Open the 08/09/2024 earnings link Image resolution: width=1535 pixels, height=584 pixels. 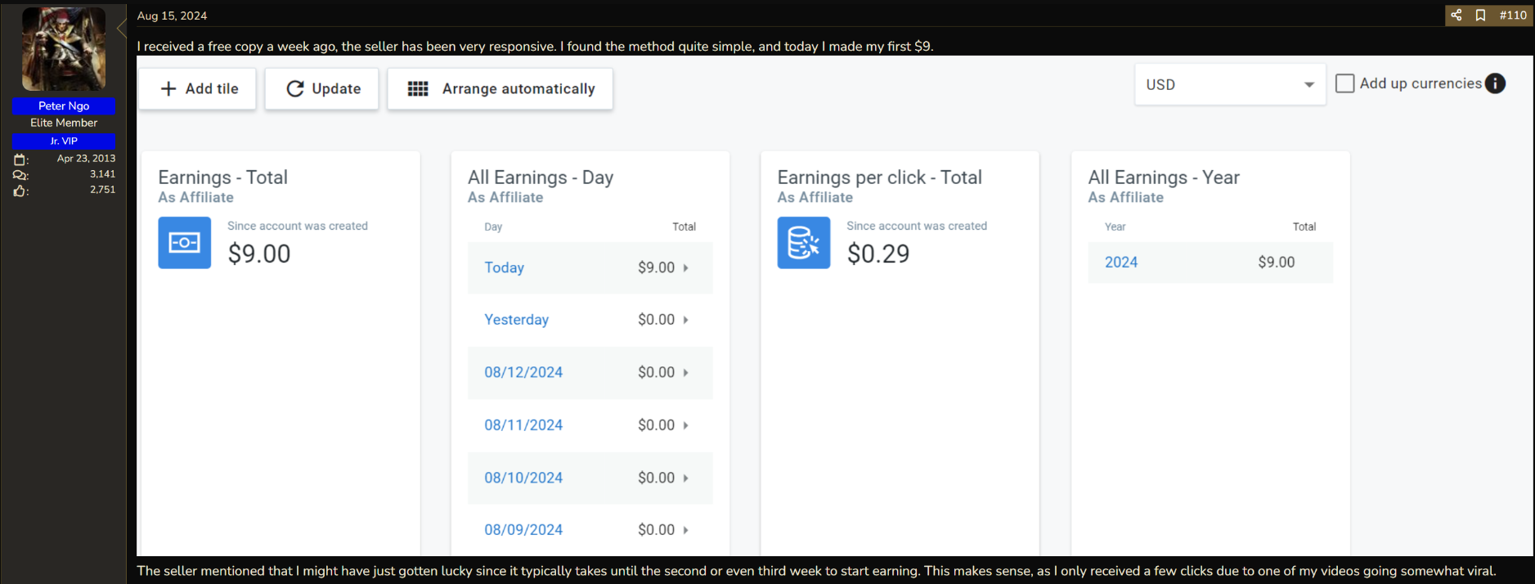523,530
